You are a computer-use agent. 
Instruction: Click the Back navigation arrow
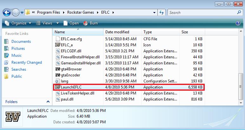click(x=7, y=12)
